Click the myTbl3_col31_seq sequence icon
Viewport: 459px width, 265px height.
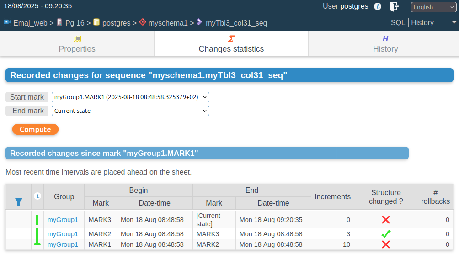click(199, 22)
